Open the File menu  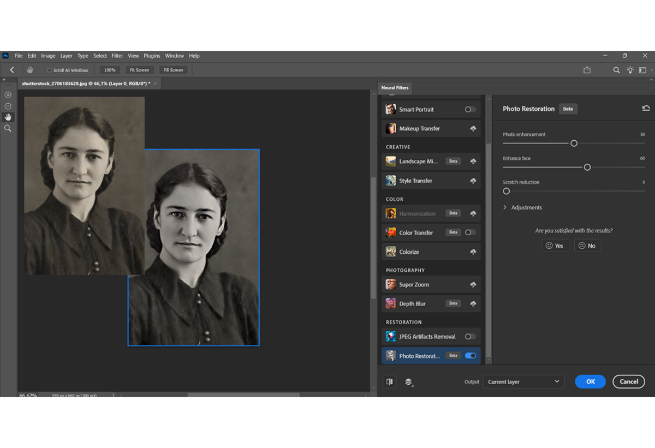19,56
